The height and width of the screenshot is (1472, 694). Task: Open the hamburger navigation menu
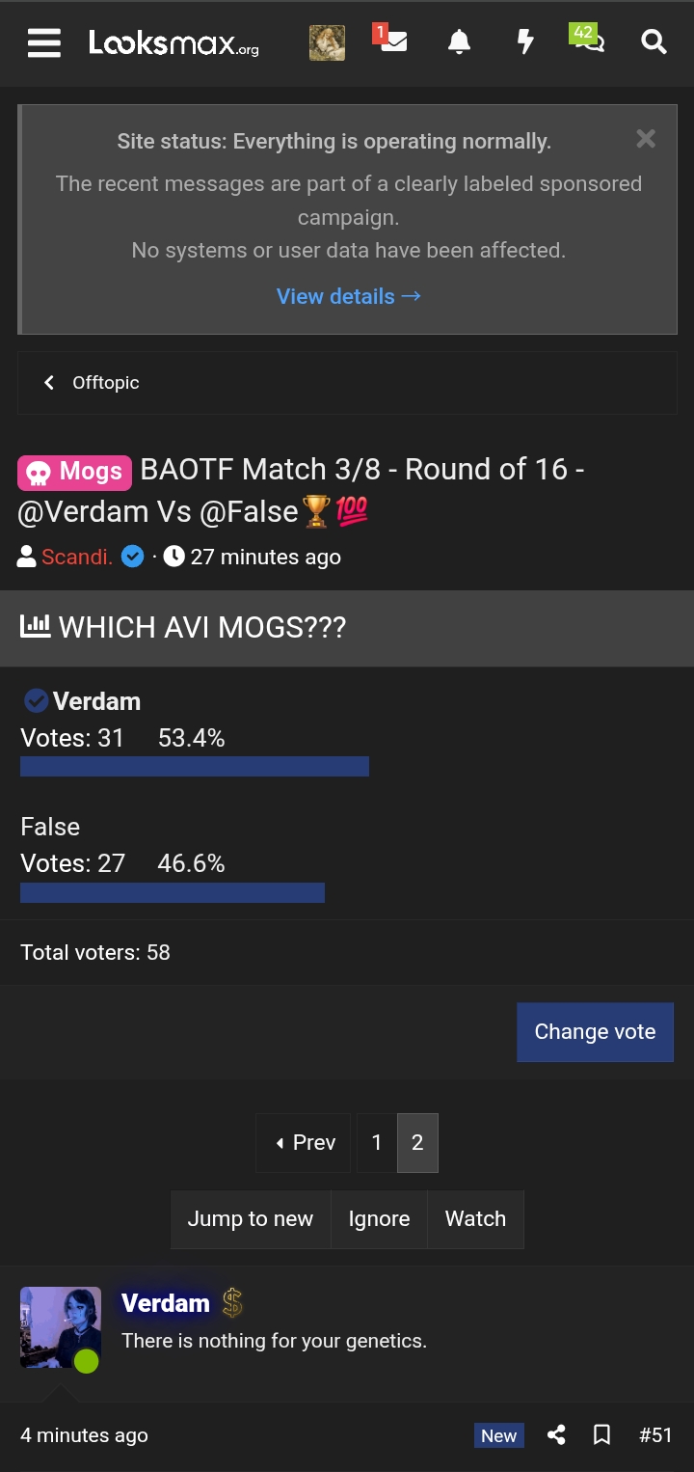point(44,42)
